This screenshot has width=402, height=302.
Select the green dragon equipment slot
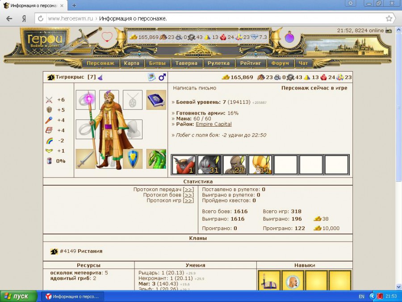point(156,159)
